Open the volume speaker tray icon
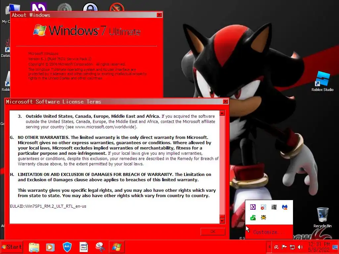The width and height of the screenshot is (339, 254). pos(300,247)
